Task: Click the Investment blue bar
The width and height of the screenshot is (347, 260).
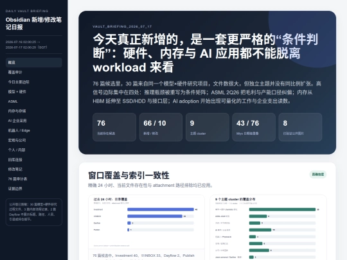Action: (x=161, y=209)
